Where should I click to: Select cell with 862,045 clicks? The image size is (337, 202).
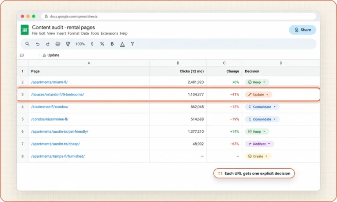pos(178,107)
